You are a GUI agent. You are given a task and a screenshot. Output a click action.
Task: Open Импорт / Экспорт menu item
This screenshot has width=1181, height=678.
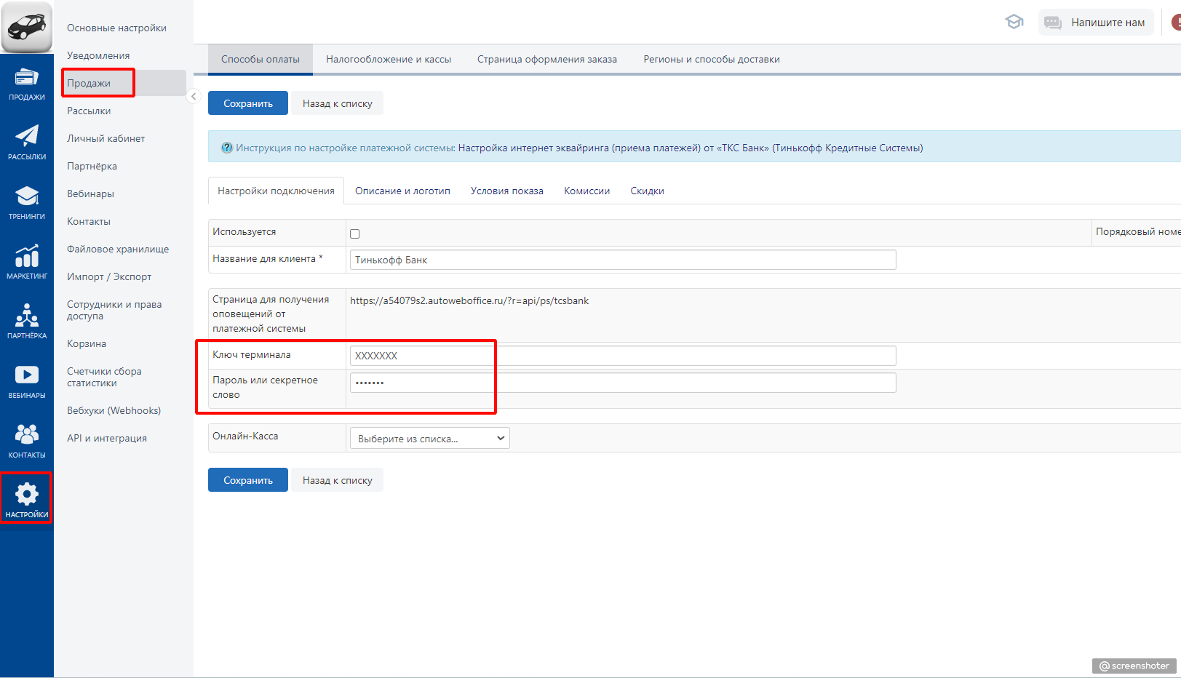click(x=109, y=276)
